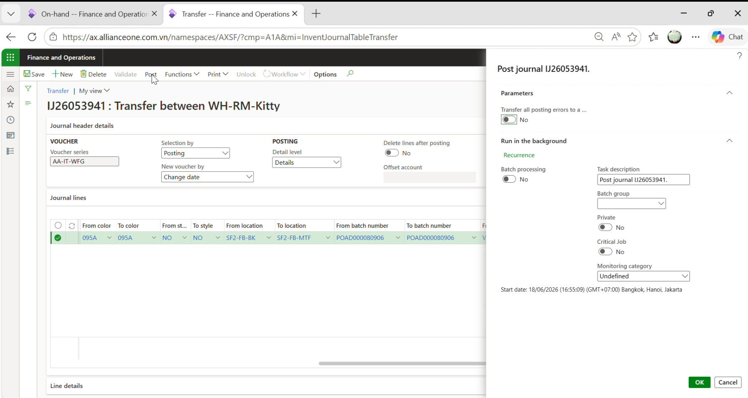Select all journal lines radio circle
Image resolution: width=748 pixels, height=398 pixels.
pos(58,226)
